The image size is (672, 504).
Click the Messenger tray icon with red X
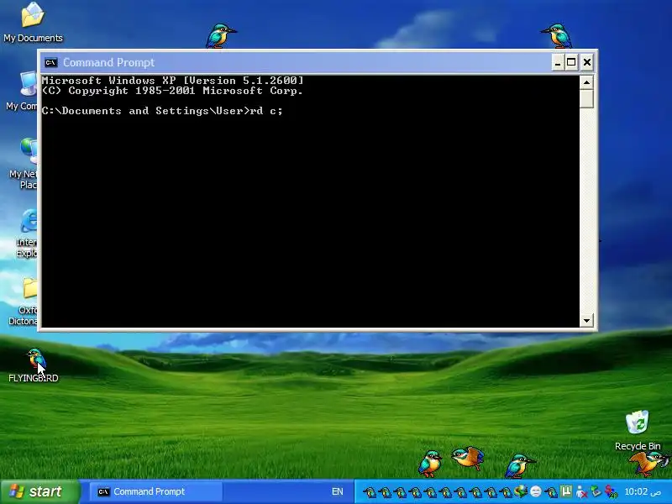tap(581, 492)
